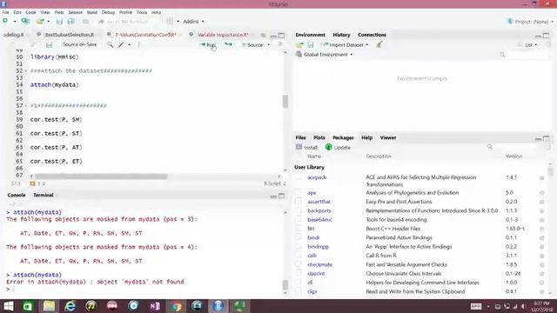557x313 pixels.
Task: Click the Install packages icon
Action: (299, 147)
